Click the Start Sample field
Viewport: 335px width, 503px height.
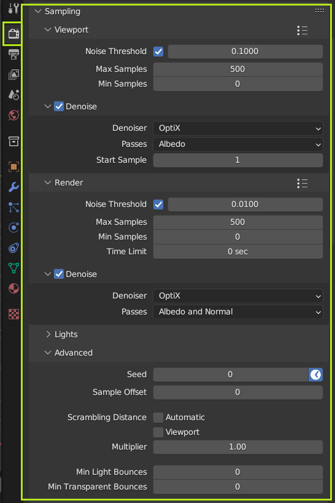(x=238, y=160)
